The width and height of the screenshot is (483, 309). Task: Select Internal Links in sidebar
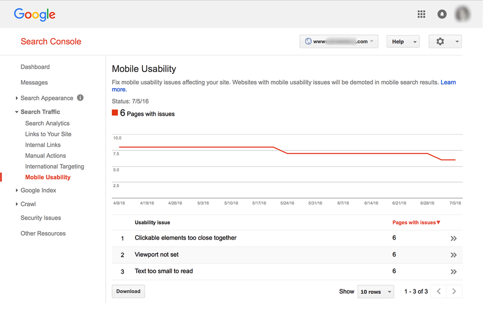(43, 145)
